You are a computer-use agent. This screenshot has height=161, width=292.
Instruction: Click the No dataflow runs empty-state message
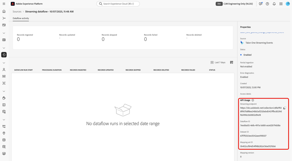click(x=123, y=123)
